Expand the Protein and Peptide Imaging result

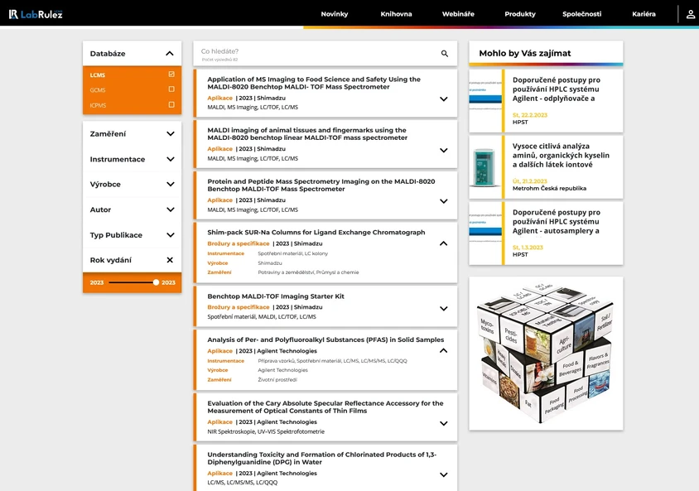click(444, 201)
